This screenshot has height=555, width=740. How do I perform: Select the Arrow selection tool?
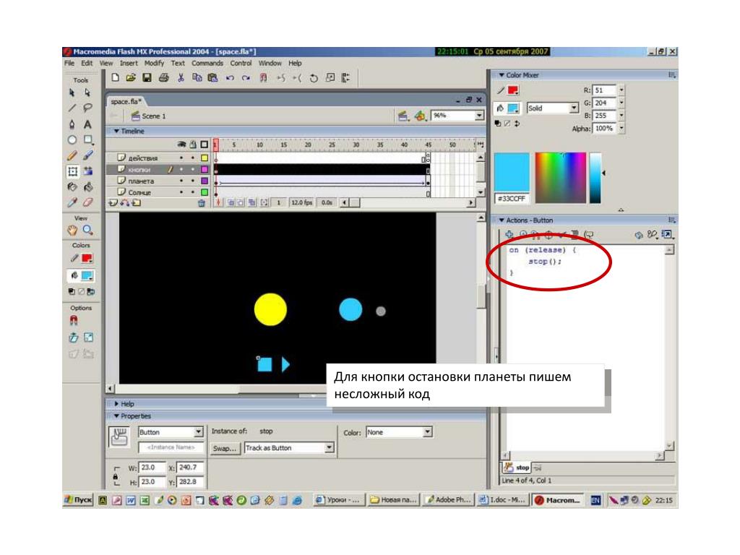point(72,93)
